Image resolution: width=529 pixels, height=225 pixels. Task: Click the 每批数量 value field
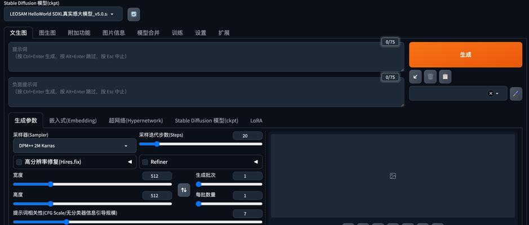pos(248,195)
